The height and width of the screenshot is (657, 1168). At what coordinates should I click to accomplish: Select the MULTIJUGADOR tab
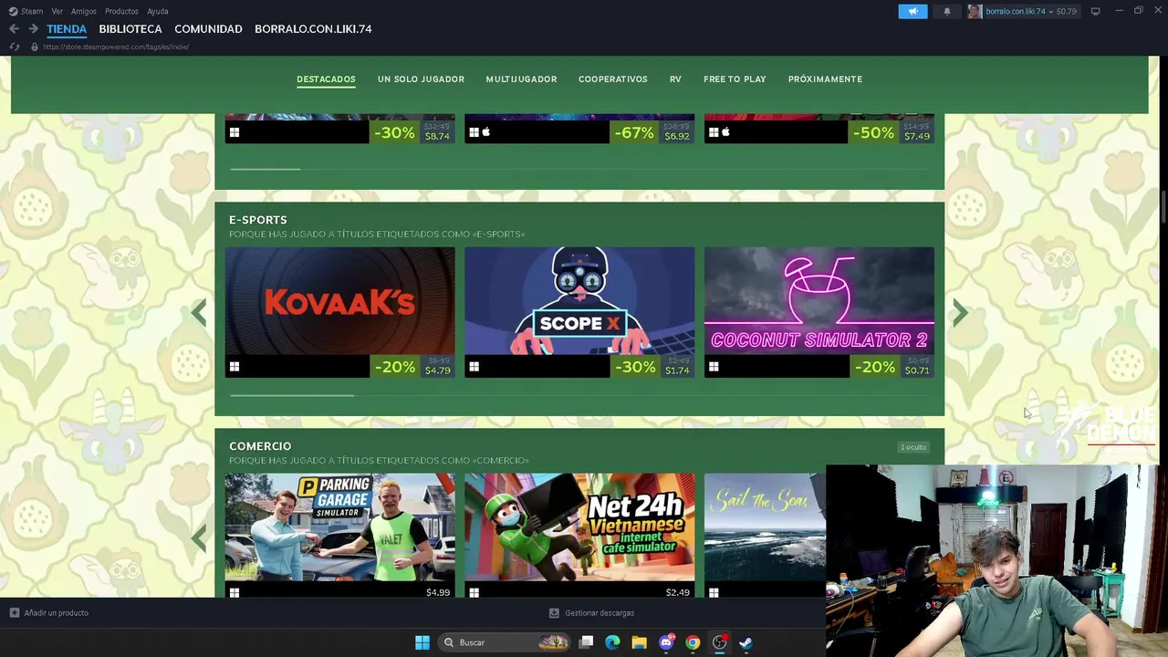(x=521, y=79)
